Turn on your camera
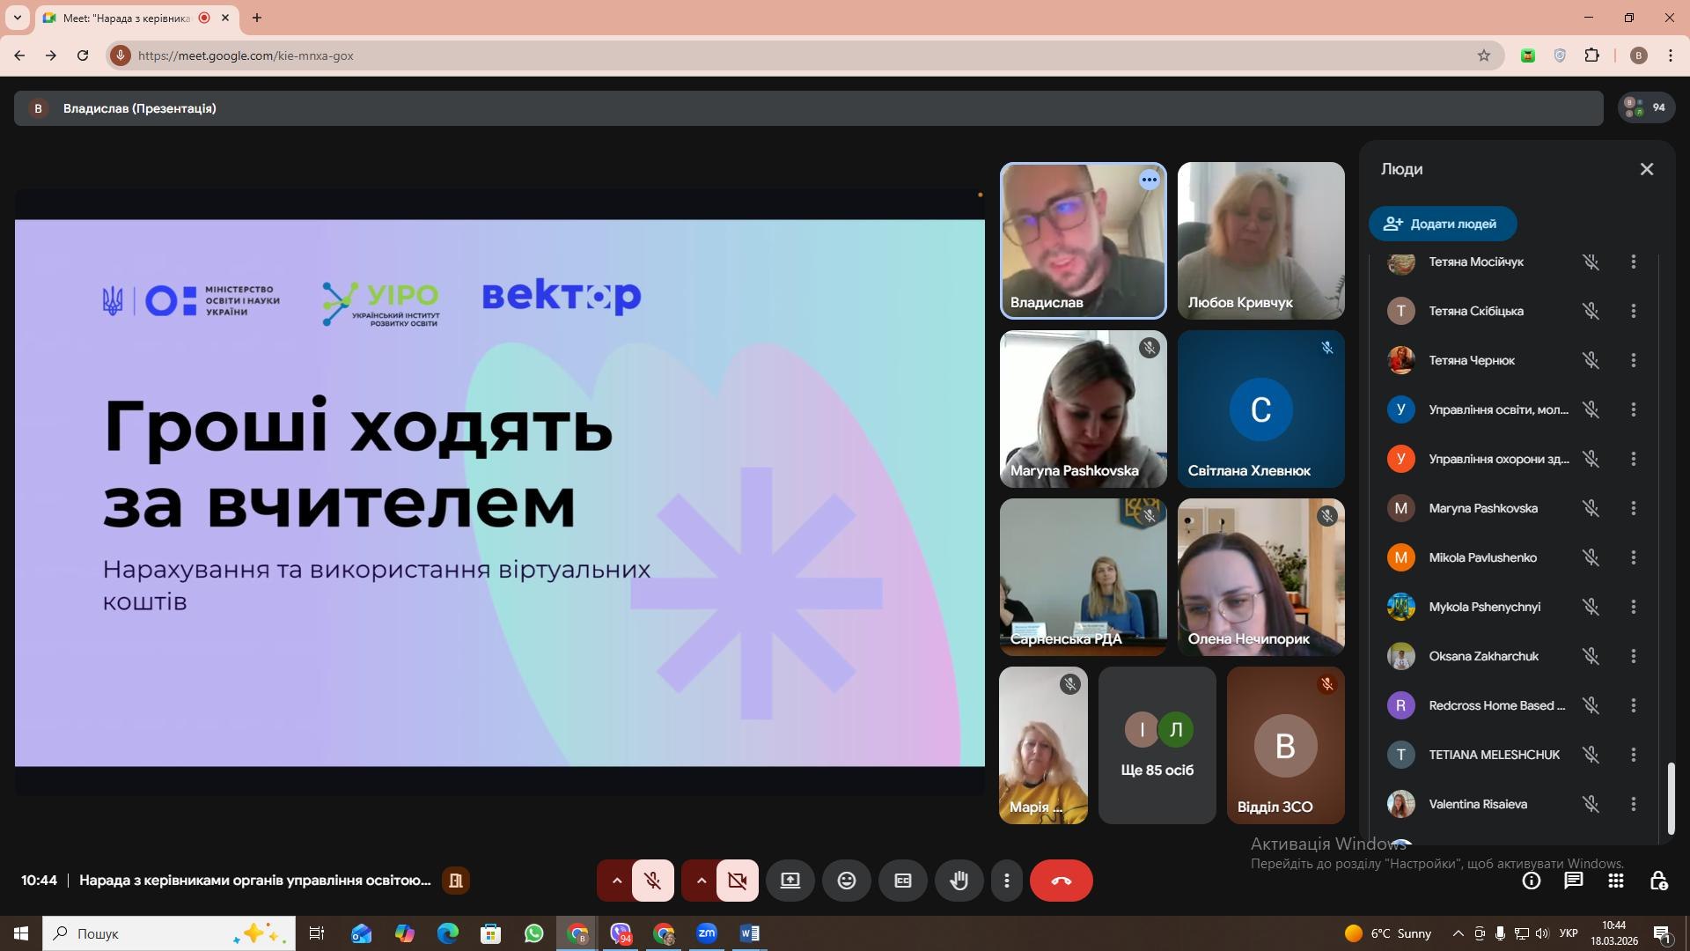The height and width of the screenshot is (951, 1690). pos(737,880)
